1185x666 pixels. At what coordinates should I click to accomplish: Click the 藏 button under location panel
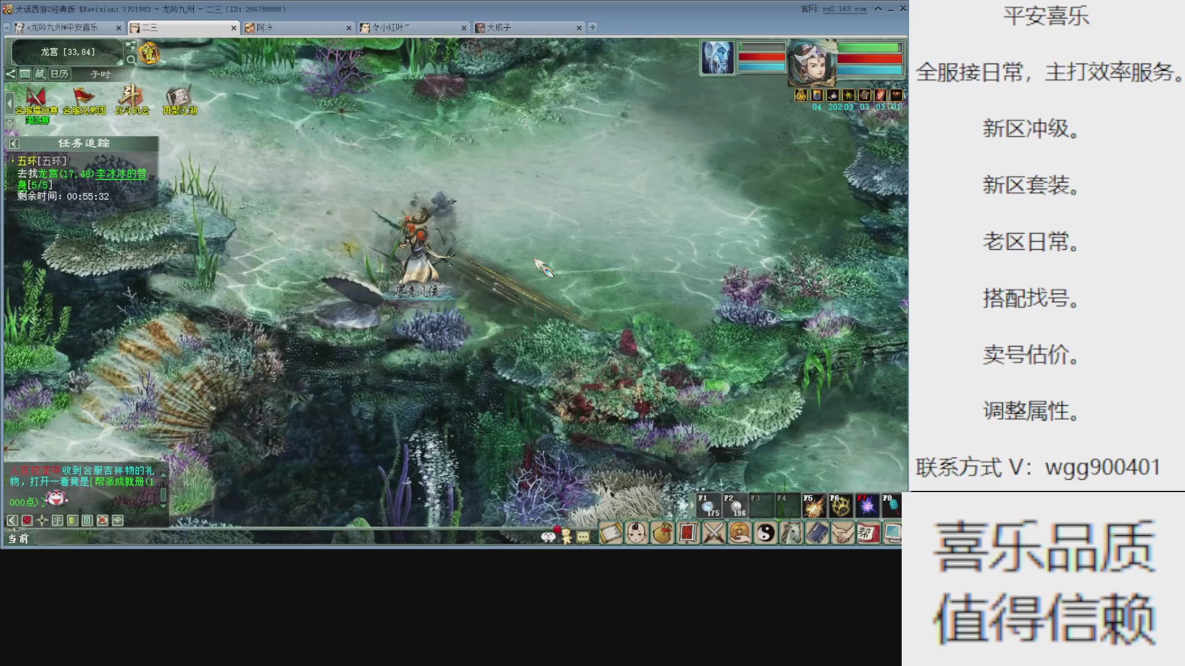click(x=39, y=74)
